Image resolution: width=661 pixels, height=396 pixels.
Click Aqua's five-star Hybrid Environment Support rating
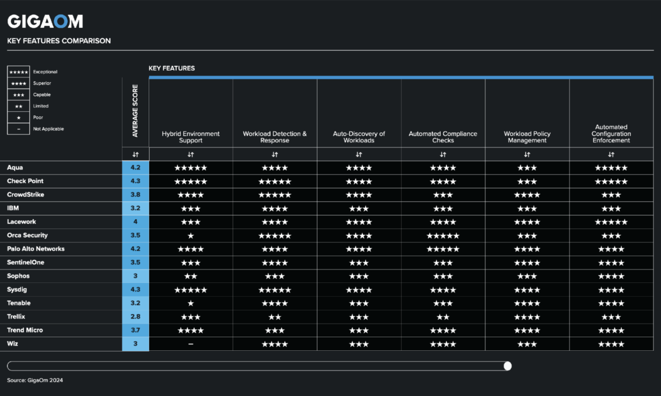coord(190,167)
